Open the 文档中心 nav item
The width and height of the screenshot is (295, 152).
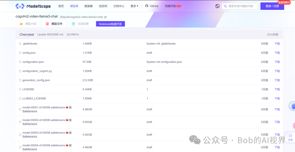[119, 6]
